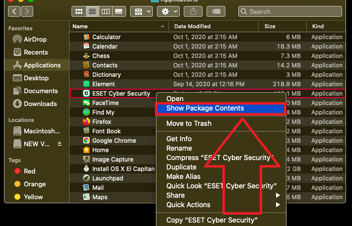Select the Firefox app icon
Image resolution: width=352 pixels, height=226 pixels.
point(86,122)
